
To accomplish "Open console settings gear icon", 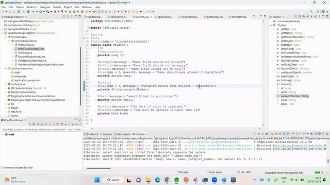I will point(319,134).
